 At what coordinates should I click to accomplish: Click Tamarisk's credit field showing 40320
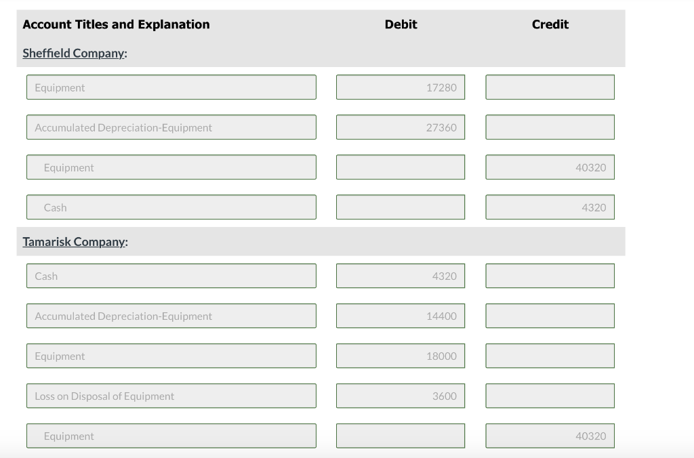pyautogui.click(x=550, y=436)
